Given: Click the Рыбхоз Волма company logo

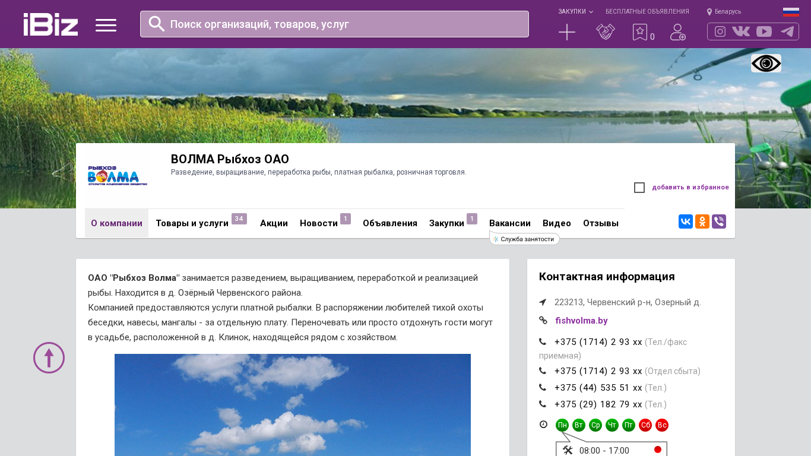Looking at the screenshot, I should (117, 176).
